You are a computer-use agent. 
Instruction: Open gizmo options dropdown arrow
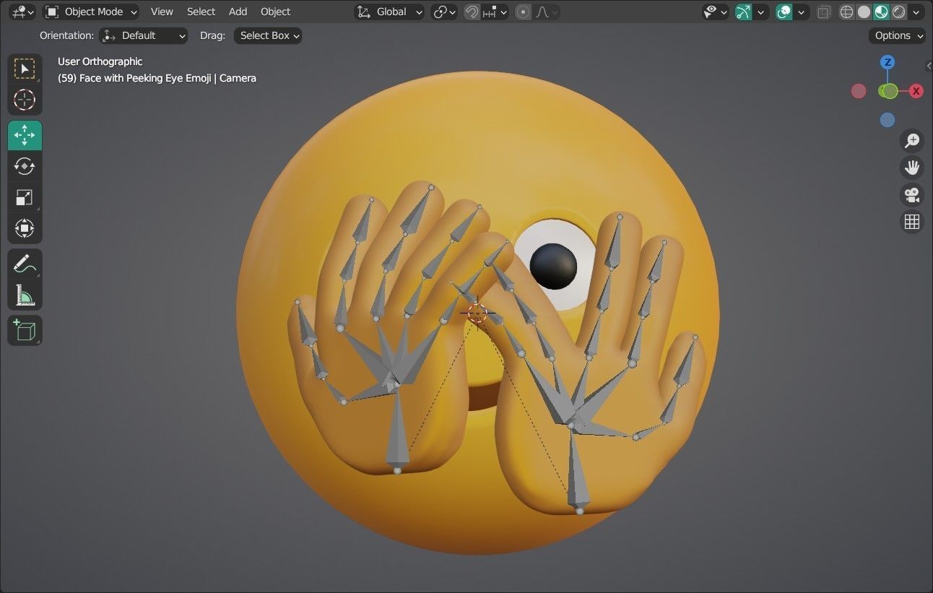click(760, 12)
